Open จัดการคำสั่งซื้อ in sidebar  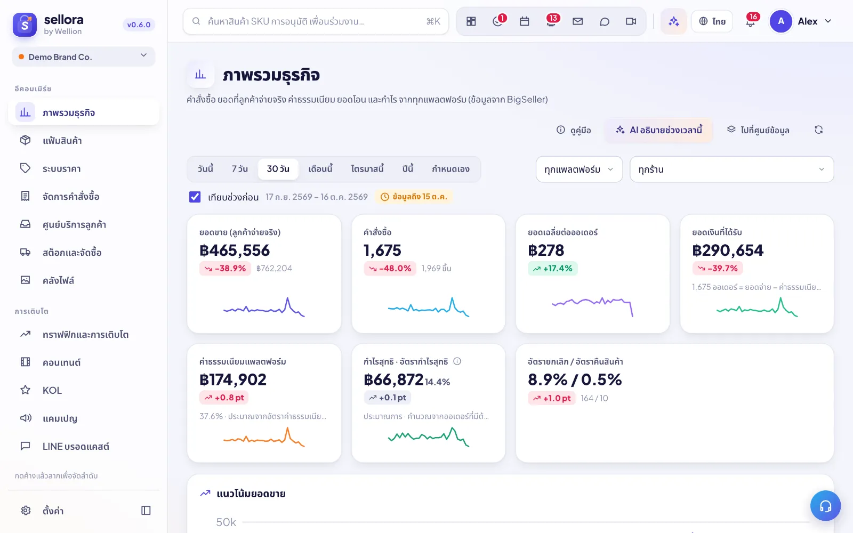[84, 196]
